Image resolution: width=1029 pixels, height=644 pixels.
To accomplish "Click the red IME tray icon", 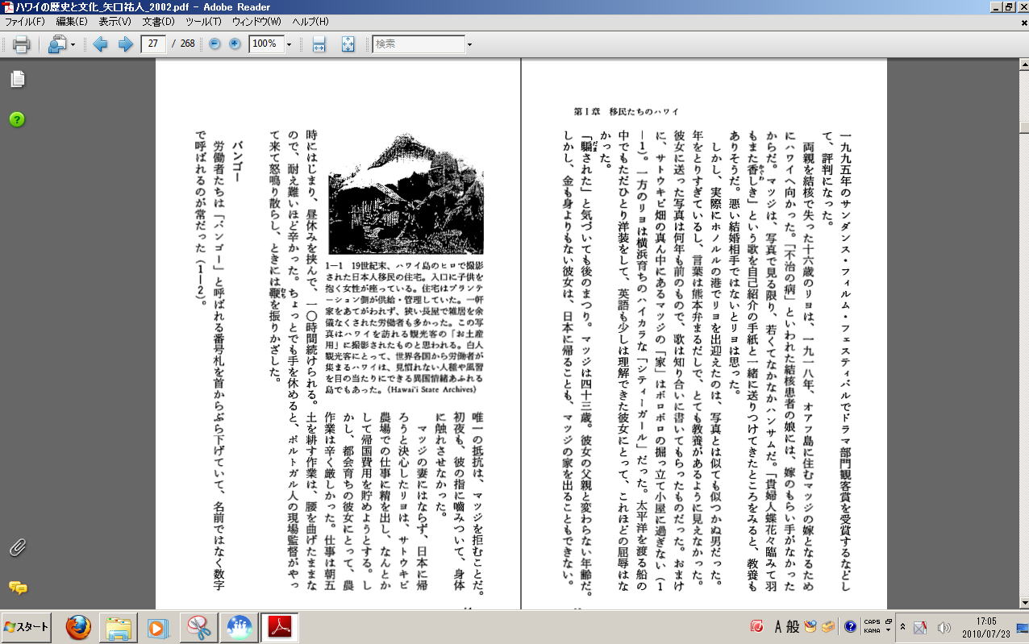I will [x=756, y=626].
